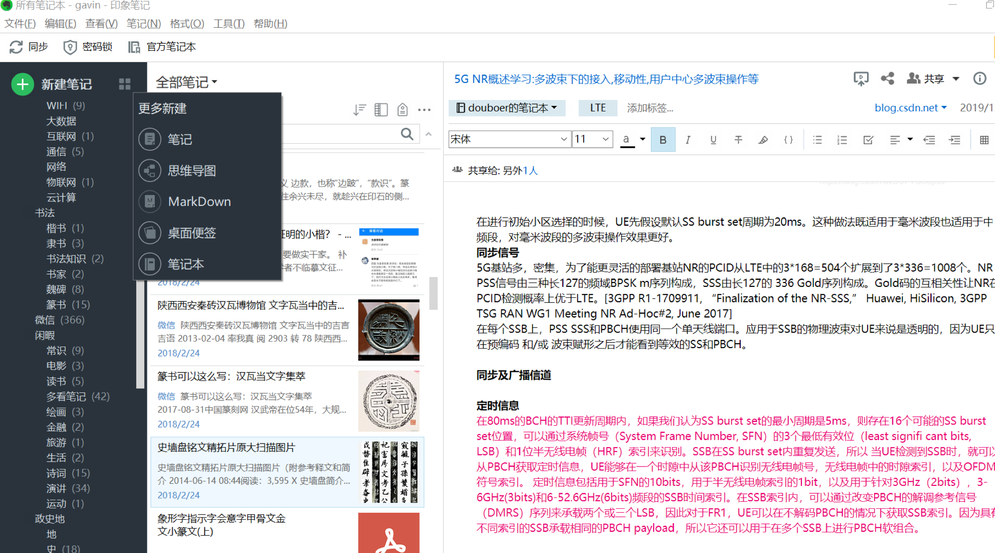Open the three-dot more options in the note list
The image size is (995, 553).
coord(424,109)
